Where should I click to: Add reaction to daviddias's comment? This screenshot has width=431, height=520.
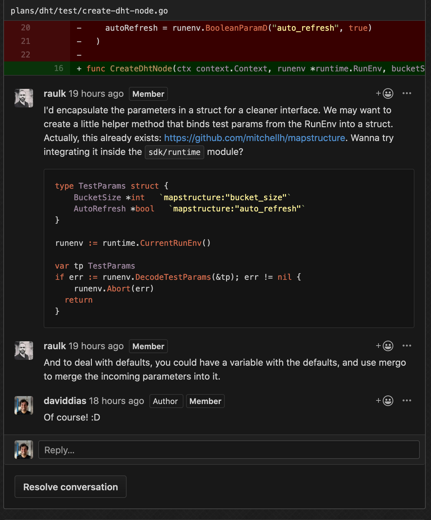pyautogui.click(x=384, y=401)
